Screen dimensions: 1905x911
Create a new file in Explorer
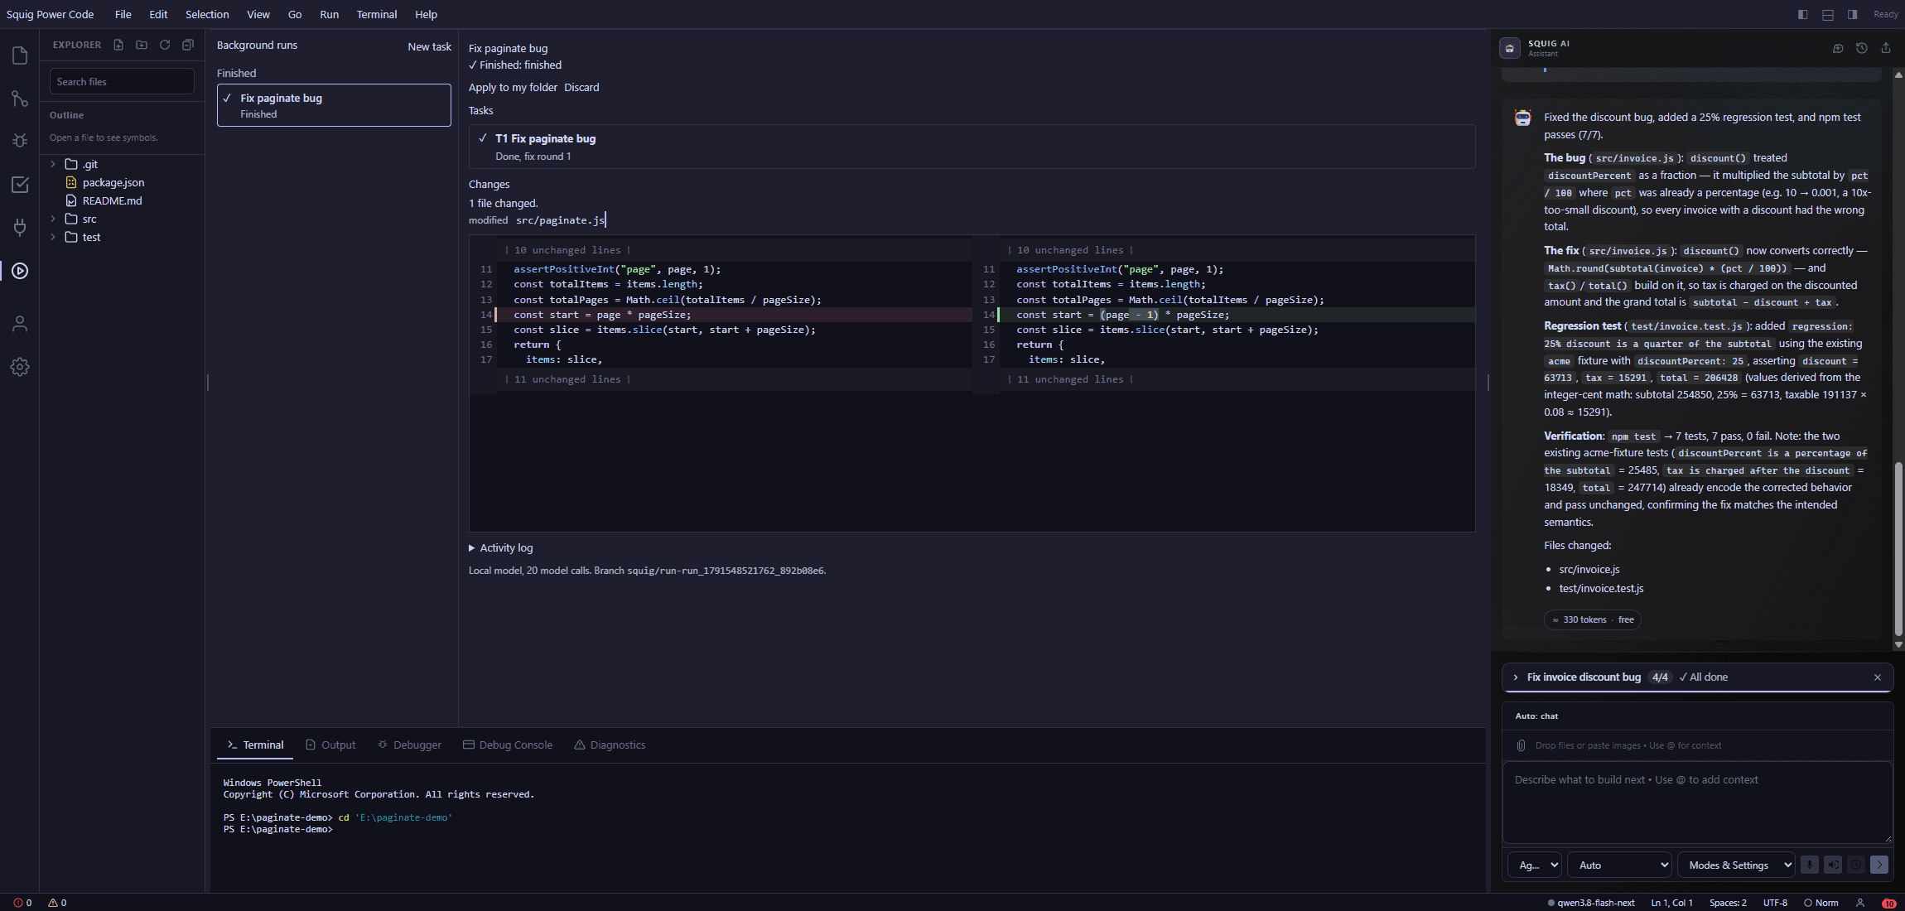(118, 45)
